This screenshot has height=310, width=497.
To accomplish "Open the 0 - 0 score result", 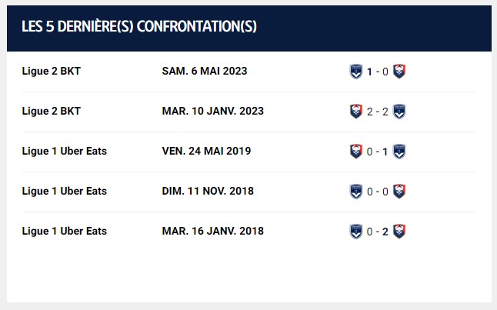I will 377,192.
